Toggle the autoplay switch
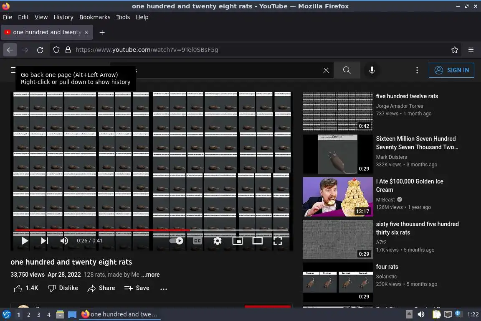Image resolution: width=481 pixels, height=321 pixels. point(177,241)
